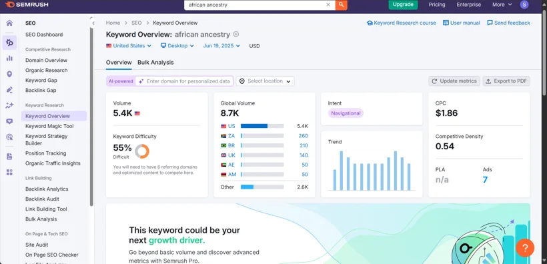
Task: Go to SEO breadcrumb
Action: [x=136, y=23]
